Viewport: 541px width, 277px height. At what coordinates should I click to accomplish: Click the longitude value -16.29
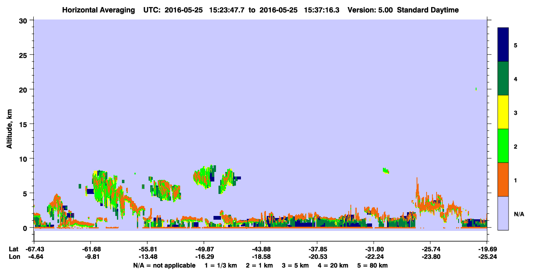[204, 257]
